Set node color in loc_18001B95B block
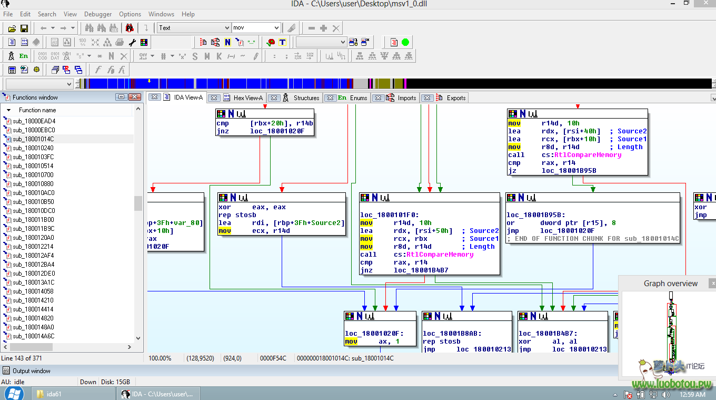This screenshot has height=400, width=716. [512, 198]
